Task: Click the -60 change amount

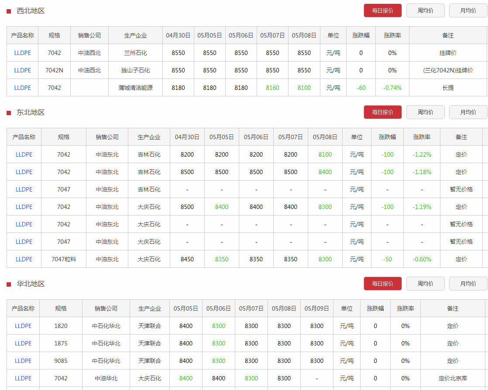Action: (x=361, y=88)
